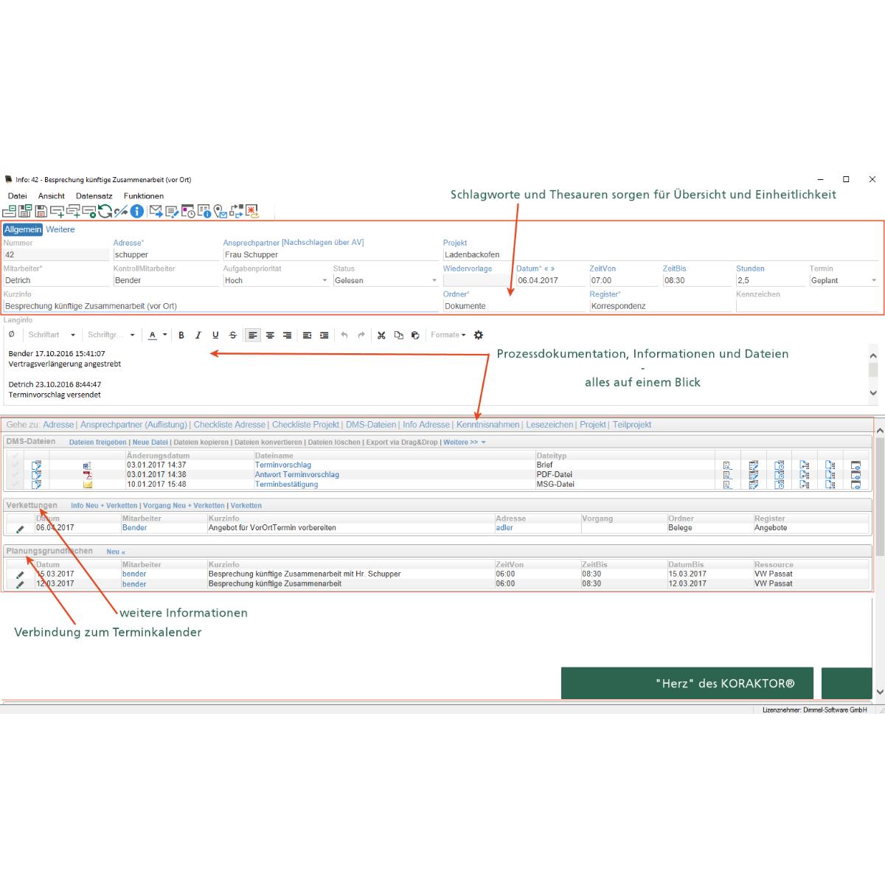
Task: Open the Schriftgröße font size dropdown
Action: (x=111, y=335)
